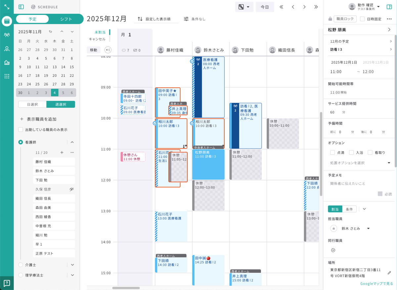
Task: Toggle the left sidebar panel icon
Action: [21, 7]
